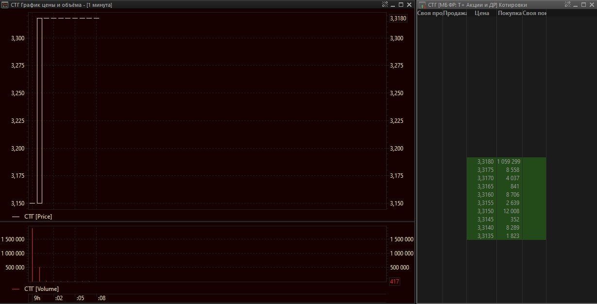The image size is (597, 304).
Task: Click the chain link icon in Котировки window
Action: point(567,4)
